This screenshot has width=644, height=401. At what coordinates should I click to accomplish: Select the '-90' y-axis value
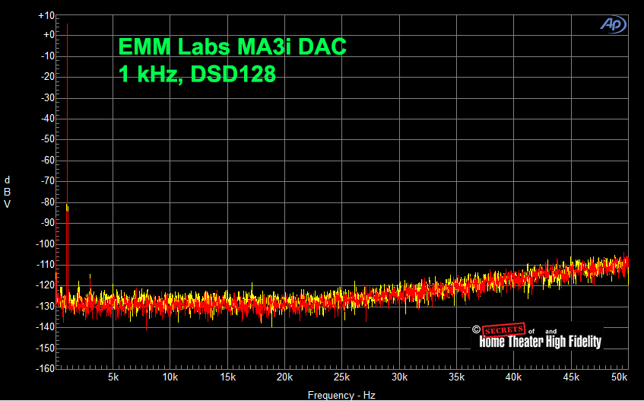(x=48, y=223)
